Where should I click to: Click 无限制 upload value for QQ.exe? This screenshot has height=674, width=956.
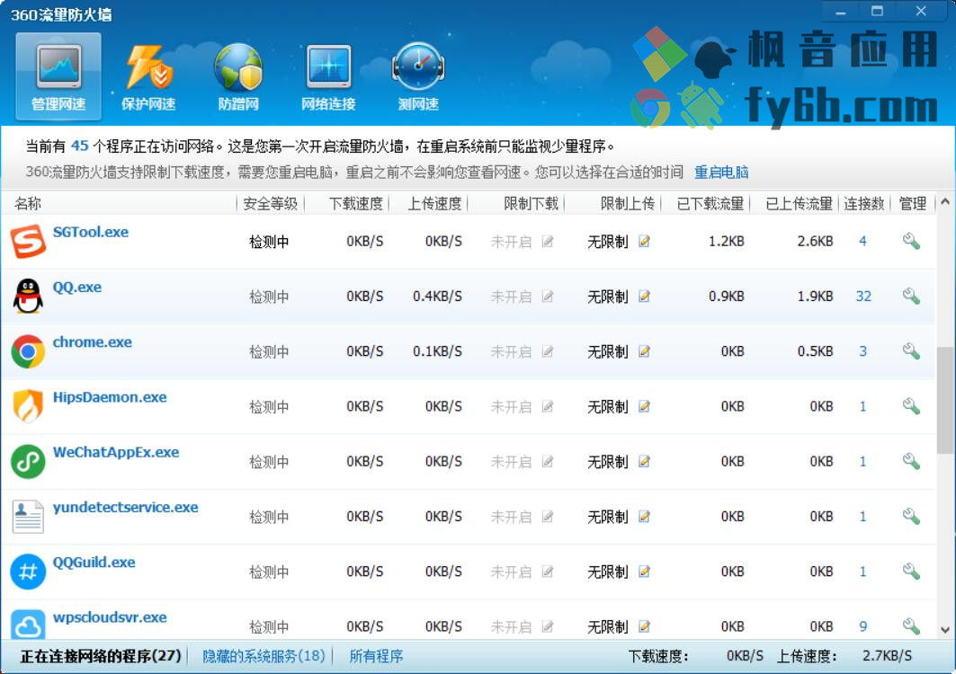tap(607, 297)
